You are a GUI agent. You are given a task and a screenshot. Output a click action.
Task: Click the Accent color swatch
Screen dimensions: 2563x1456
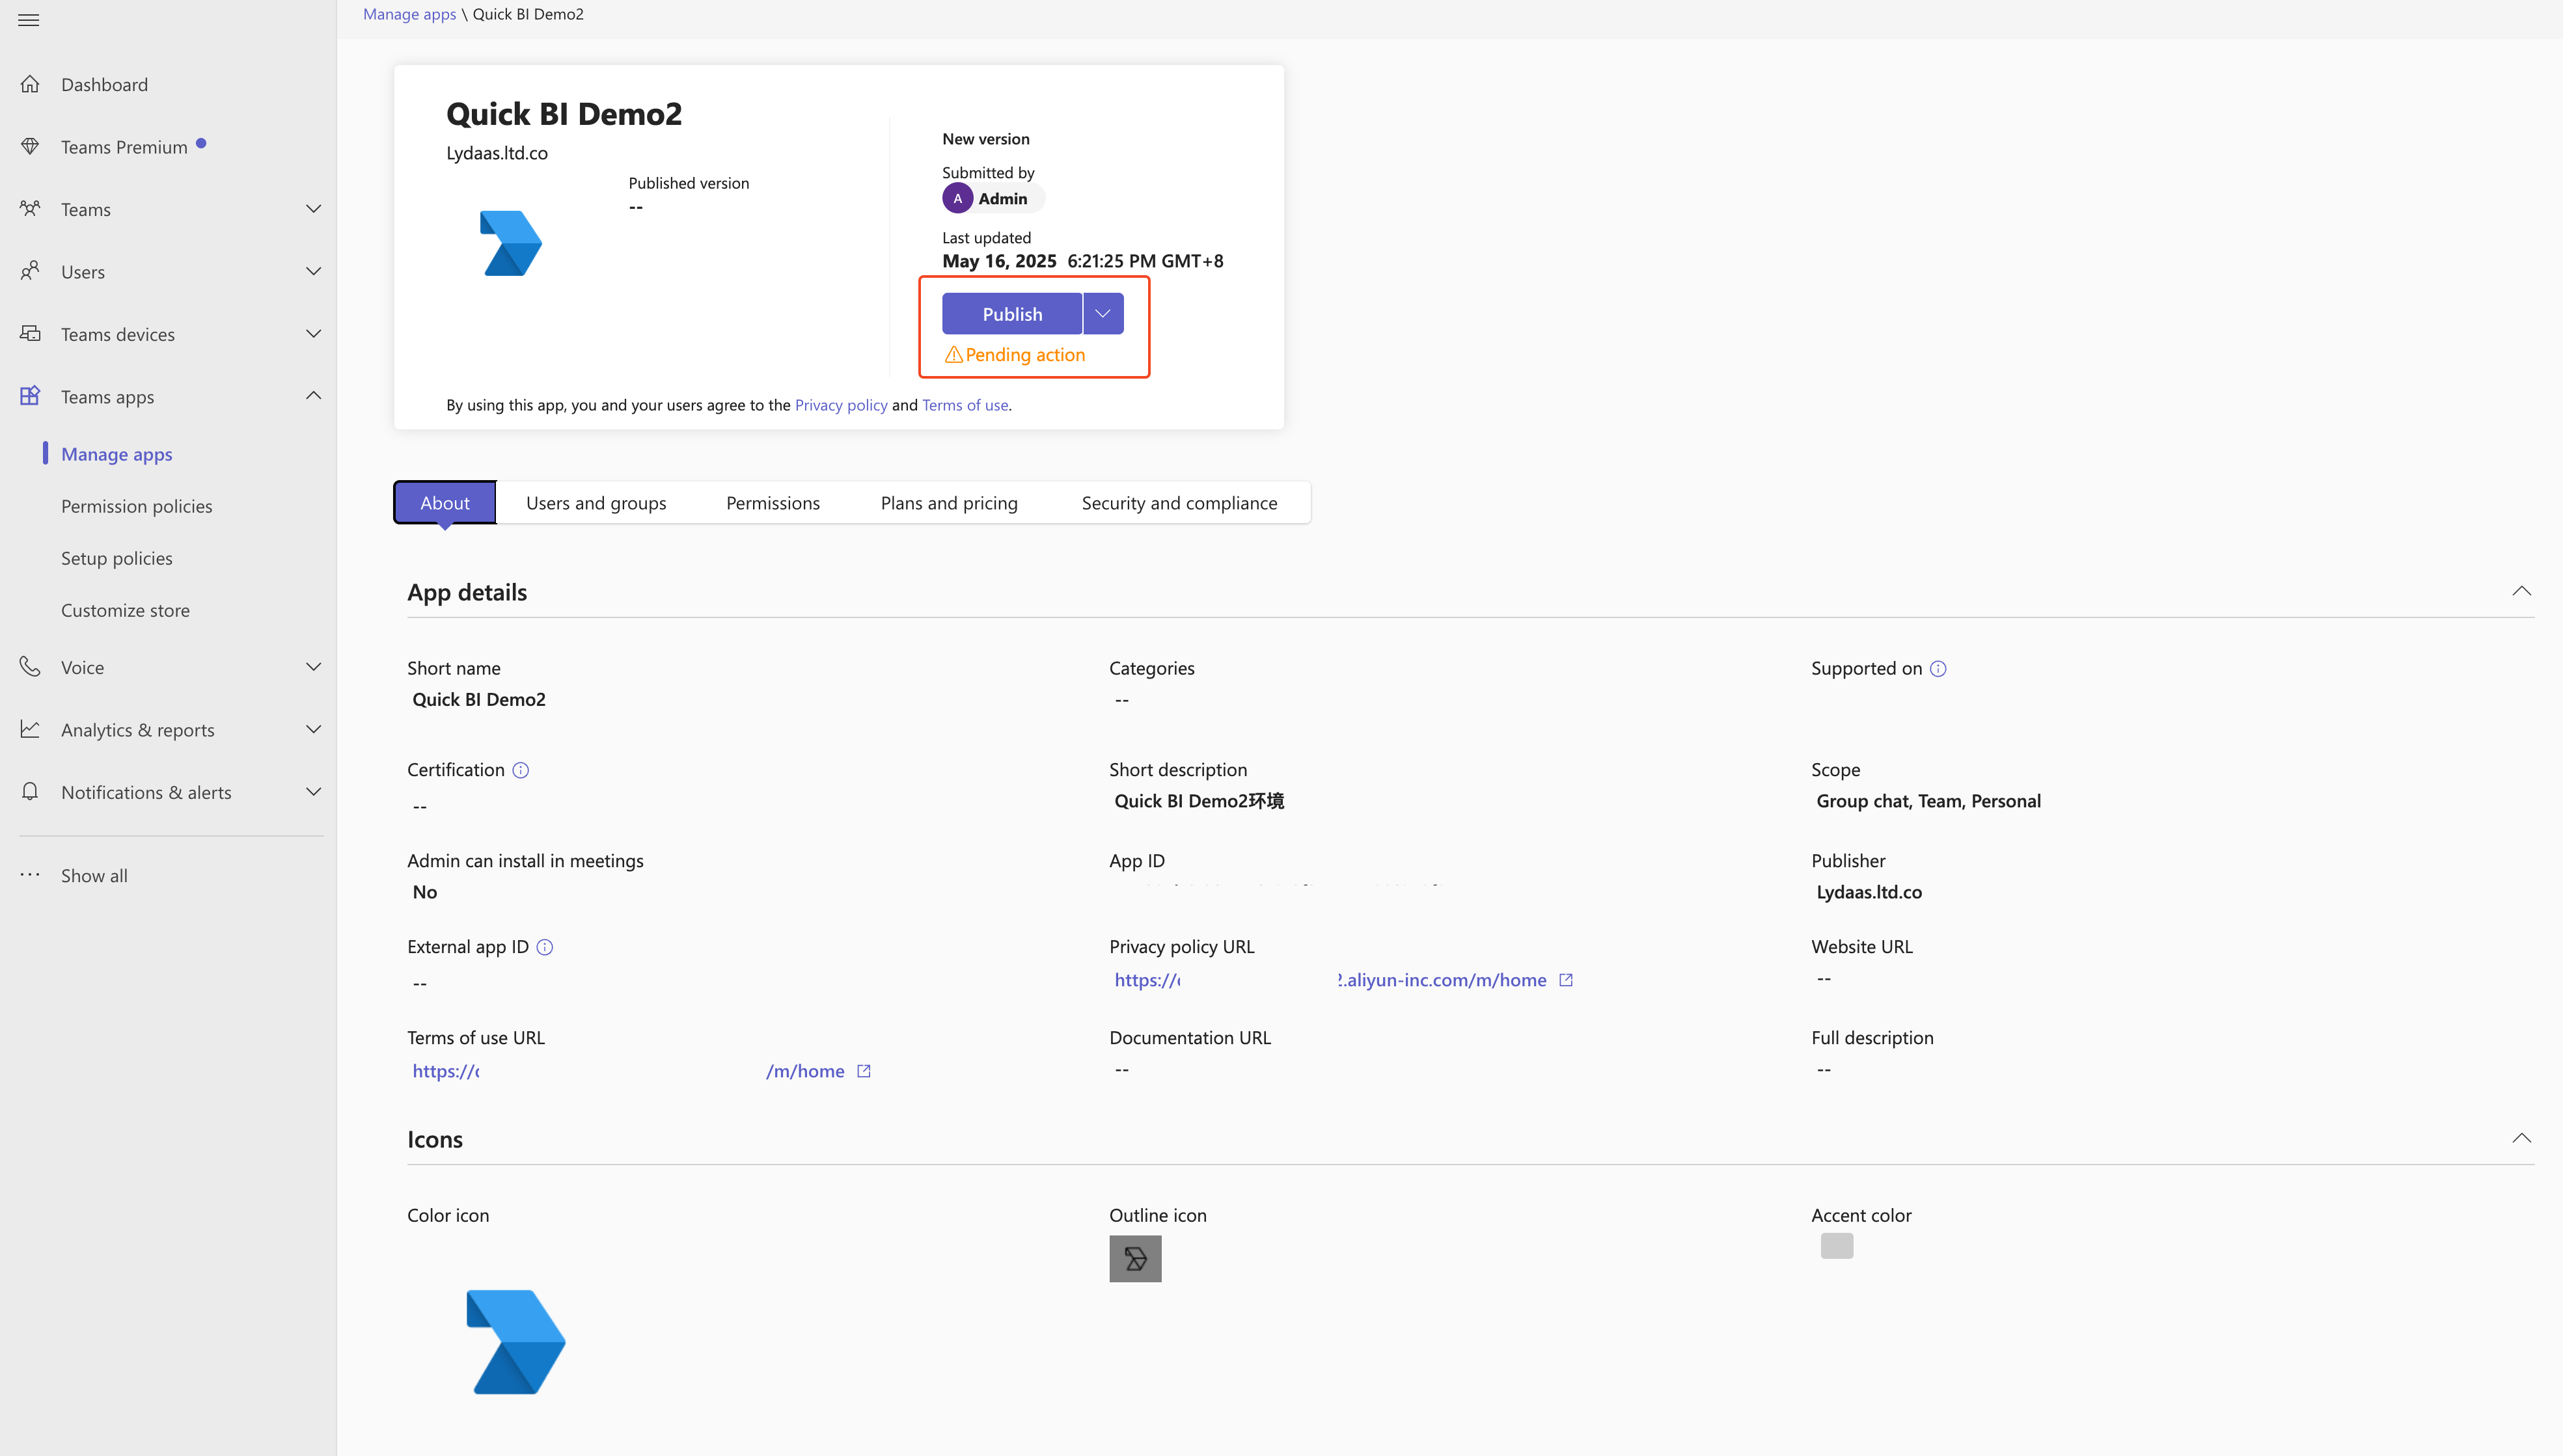click(x=1837, y=1246)
